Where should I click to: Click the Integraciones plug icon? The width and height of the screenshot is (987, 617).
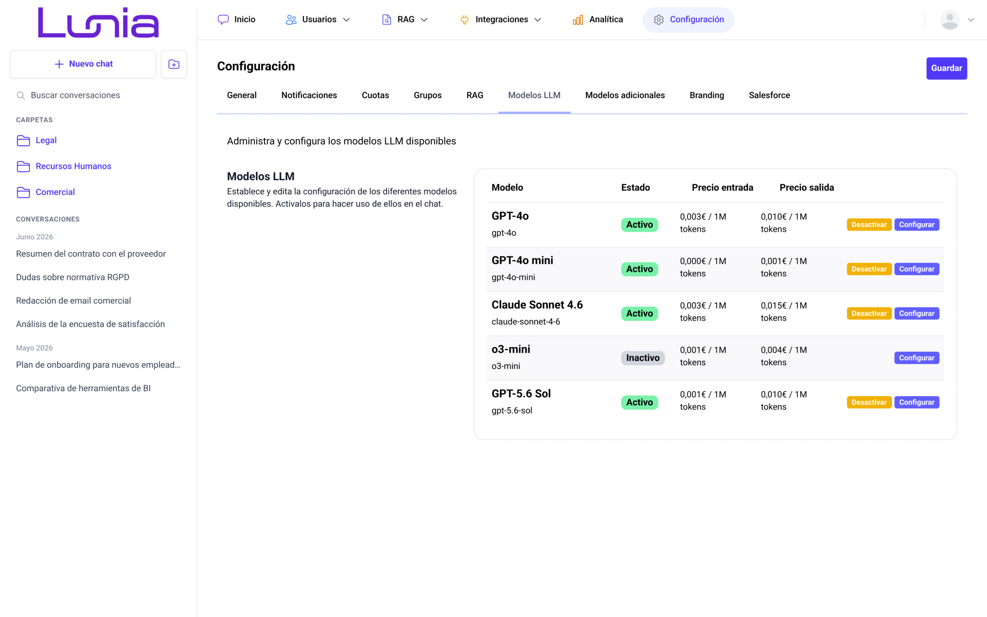click(x=464, y=20)
